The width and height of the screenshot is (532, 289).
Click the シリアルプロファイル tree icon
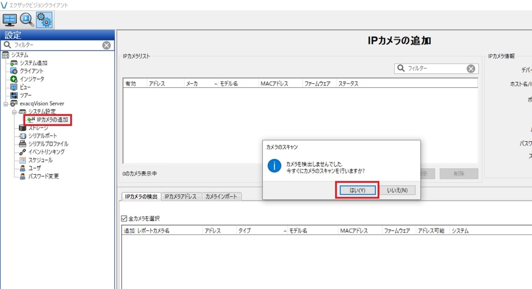22,144
